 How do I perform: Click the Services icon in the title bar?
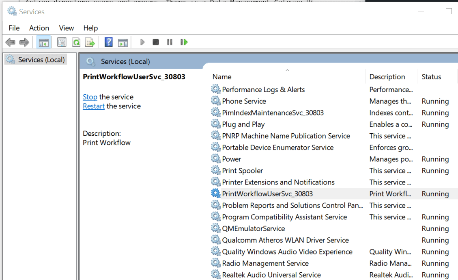click(12, 11)
